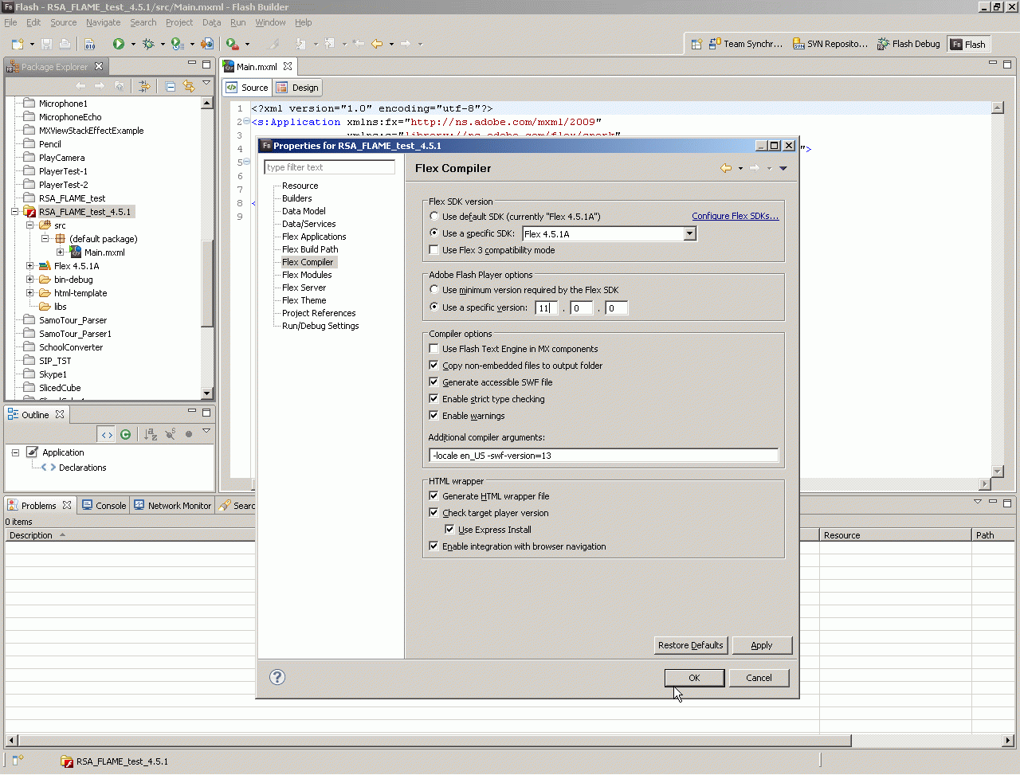
Task: Click the Profile toolbar icon
Action: pos(178,44)
